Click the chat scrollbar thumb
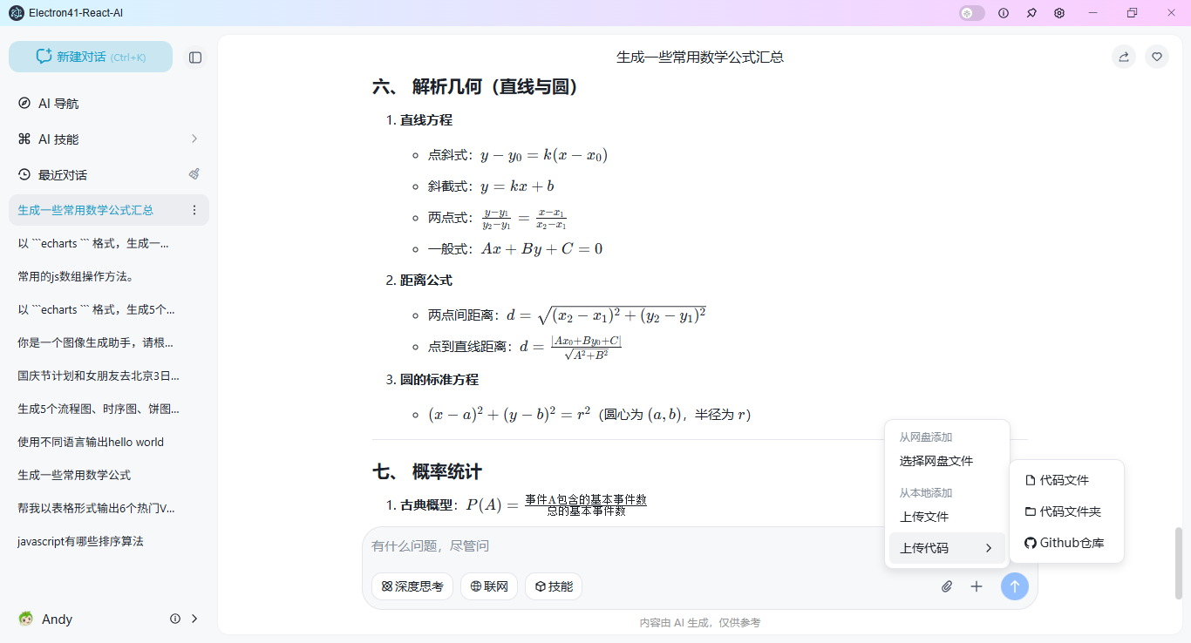 pos(1180,563)
